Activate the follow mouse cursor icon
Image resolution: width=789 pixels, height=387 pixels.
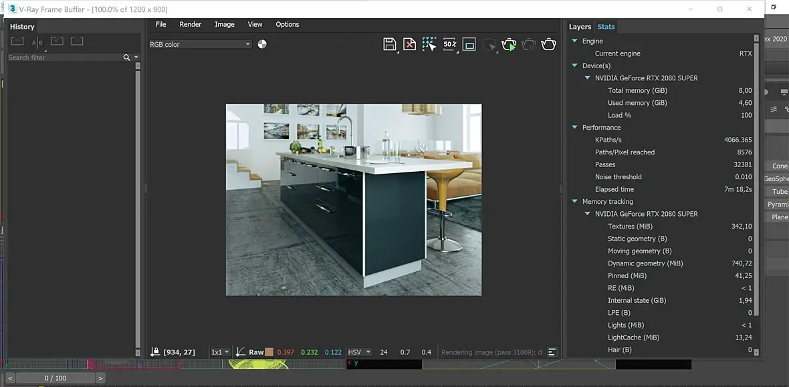tap(429, 44)
